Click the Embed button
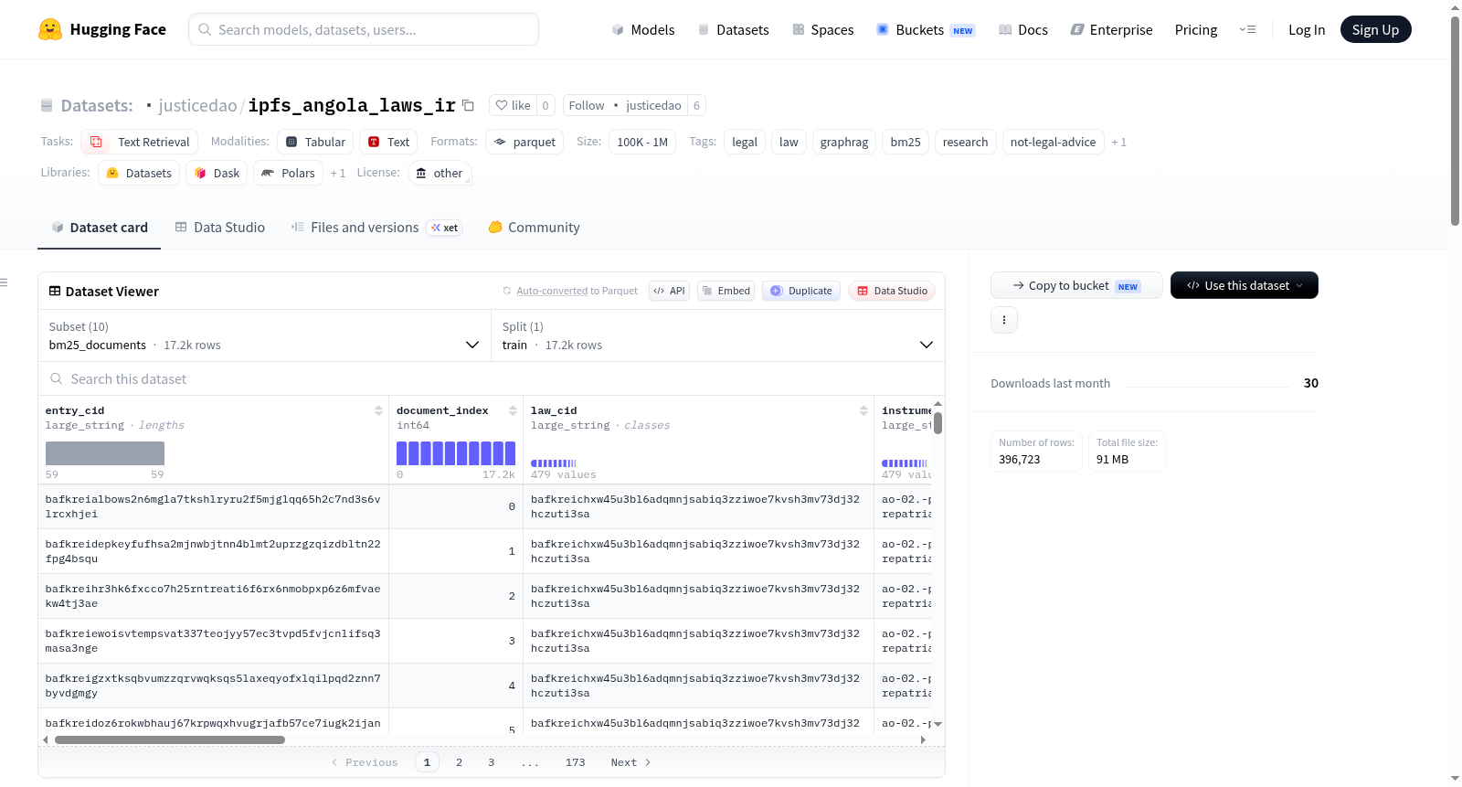This screenshot has width=1462, height=787. [x=726, y=291]
